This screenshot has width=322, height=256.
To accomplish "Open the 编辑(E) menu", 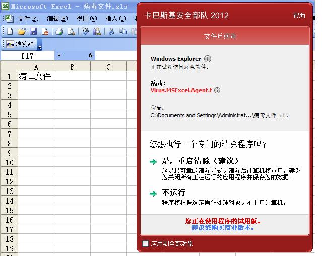I will pos(57,19).
